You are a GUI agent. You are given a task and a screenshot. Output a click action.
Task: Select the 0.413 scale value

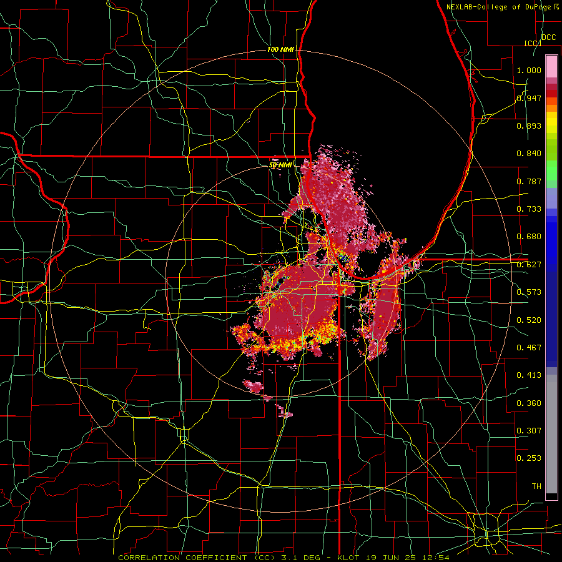(x=529, y=375)
